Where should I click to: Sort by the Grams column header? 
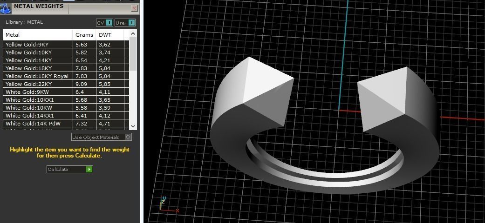point(84,35)
